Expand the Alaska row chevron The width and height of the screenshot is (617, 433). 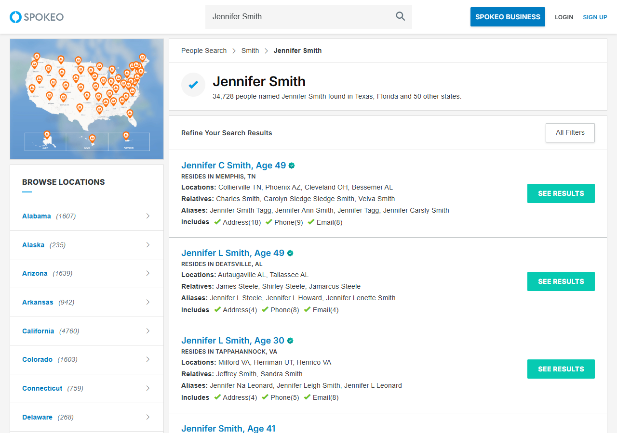(x=148, y=245)
